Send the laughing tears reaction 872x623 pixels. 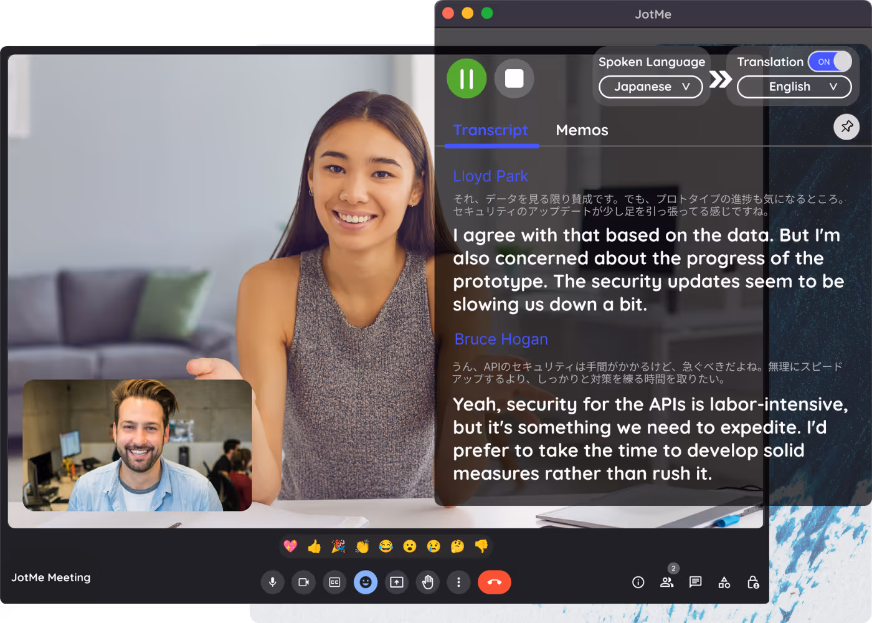click(x=386, y=546)
